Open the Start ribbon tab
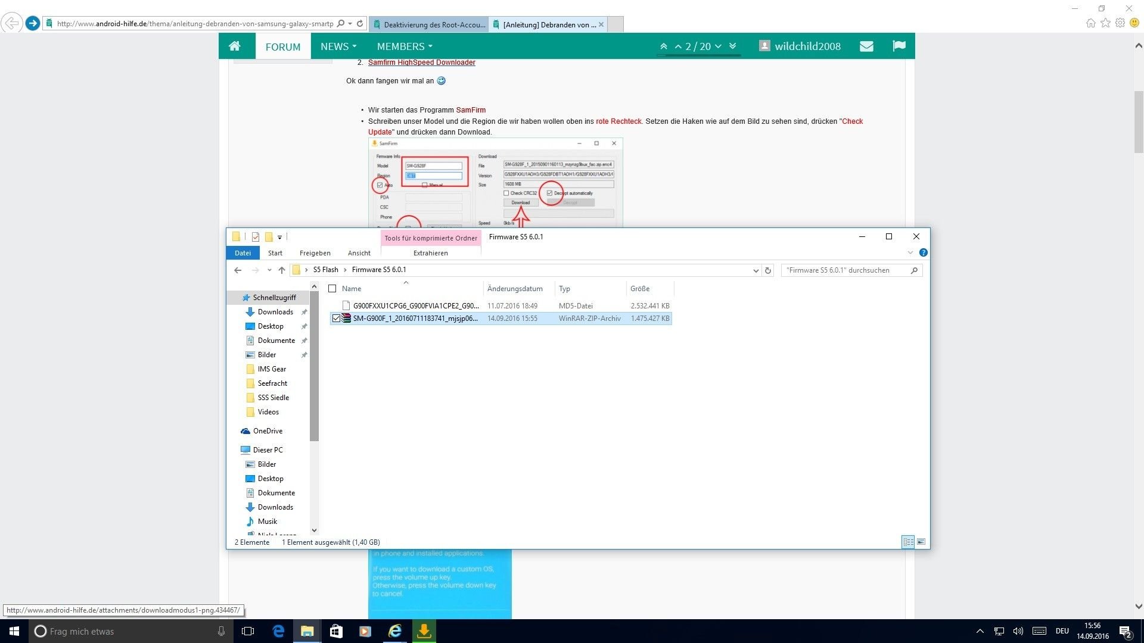Viewport: 1144px width, 643px height. point(275,253)
